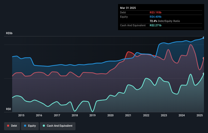Click the R$0 y-axis label
The image size is (208, 133).
click(9, 109)
